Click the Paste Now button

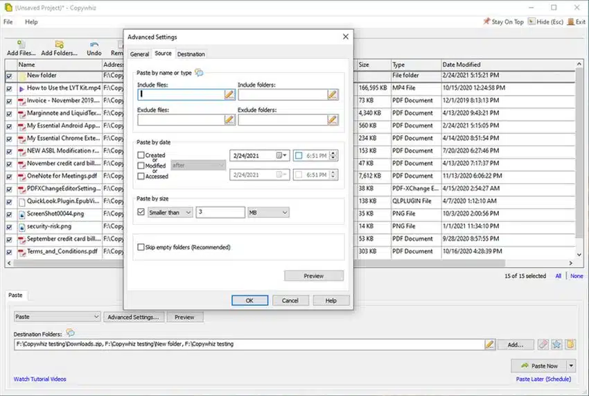539,365
